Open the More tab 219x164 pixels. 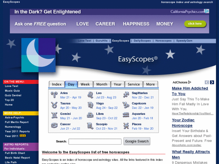[x=150, y=84]
